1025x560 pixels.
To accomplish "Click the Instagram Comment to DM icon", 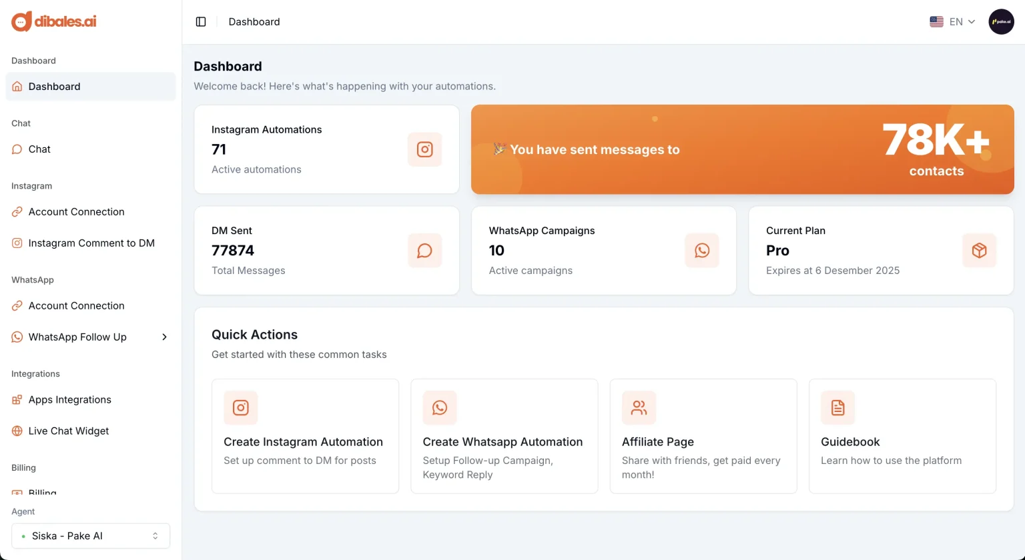I will click(x=17, y=243).
